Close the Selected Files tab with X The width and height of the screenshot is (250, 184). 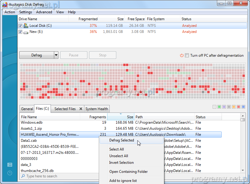pyautogui.click(x=81, y=109)
